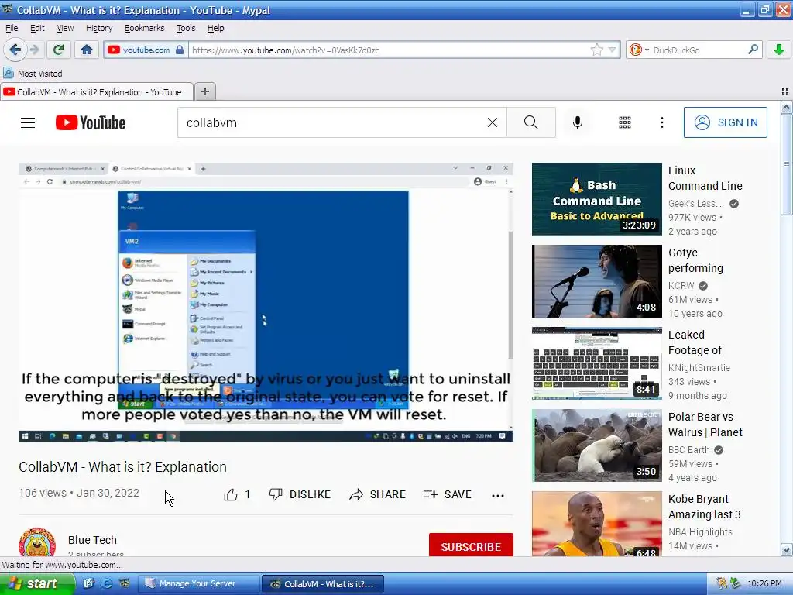Open the Leaked Footage keyboard video thumbnail

click(597, 363)
